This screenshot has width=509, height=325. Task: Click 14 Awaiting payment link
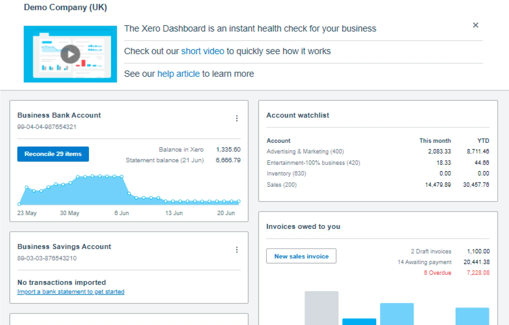(424, 262)
